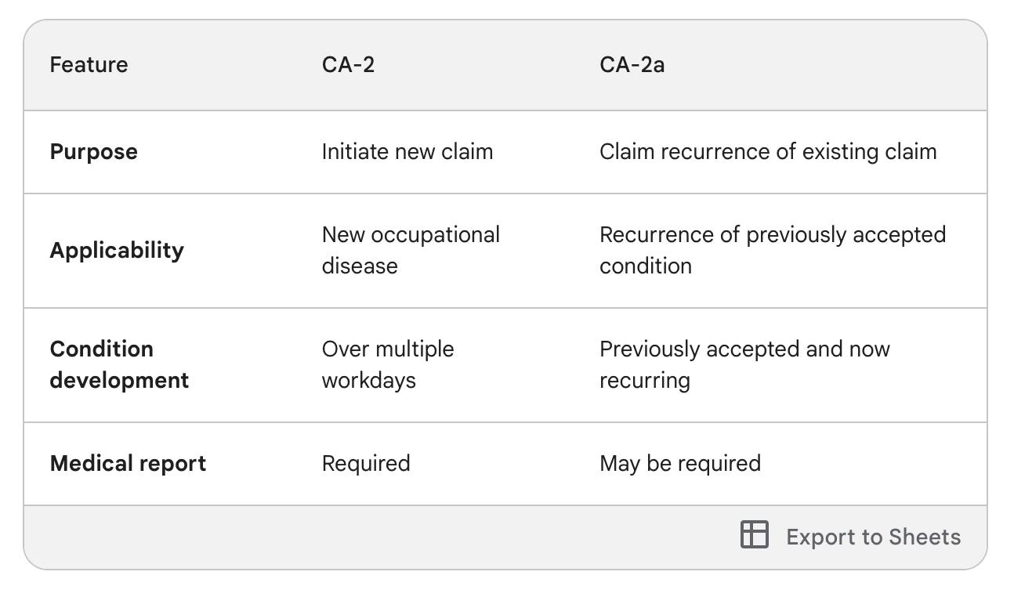Image resolution: width=1014 pixels, height=597 pixels.
Task: Select the 'Initiate new claim' cell
Action: tap(407, 151)
